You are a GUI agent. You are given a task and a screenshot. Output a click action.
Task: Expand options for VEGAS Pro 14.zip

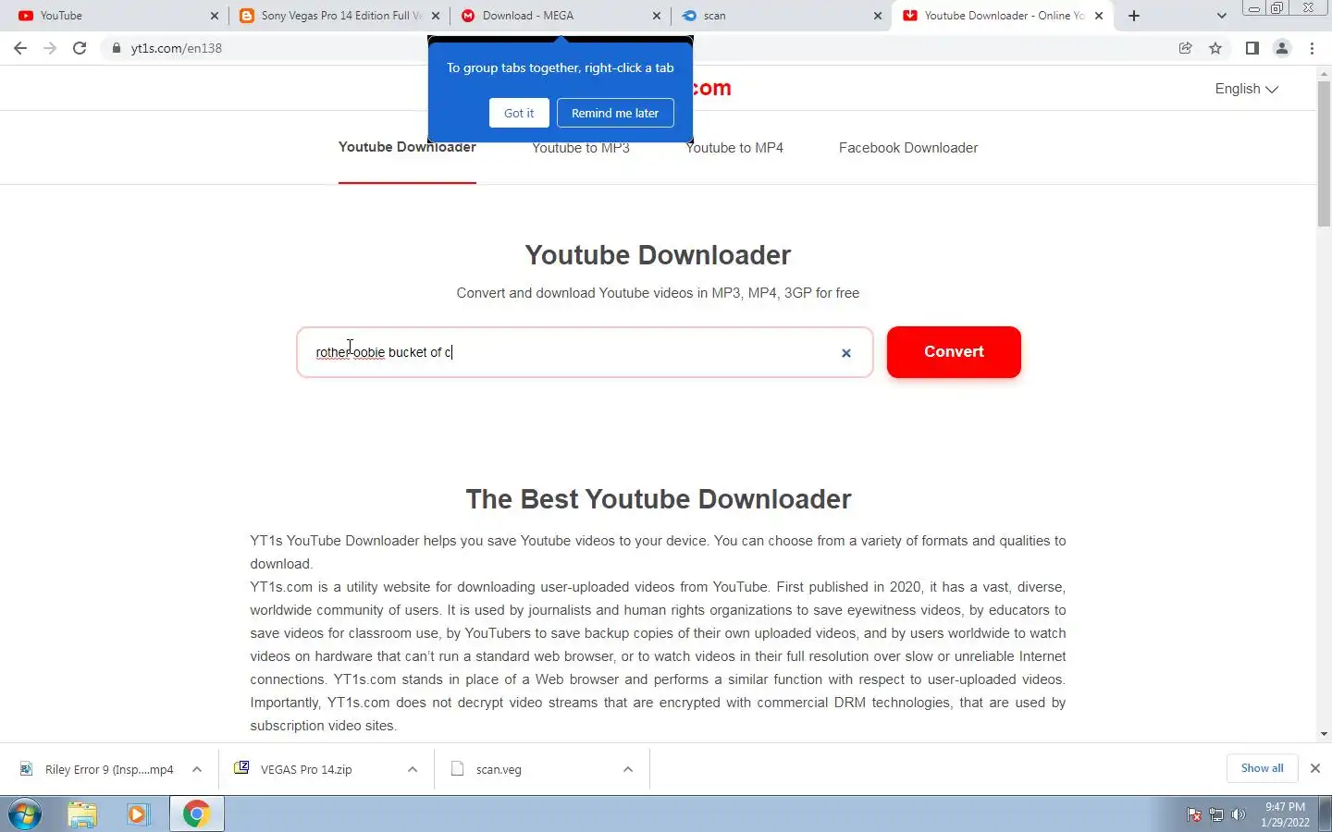click(x=413, y=769)
